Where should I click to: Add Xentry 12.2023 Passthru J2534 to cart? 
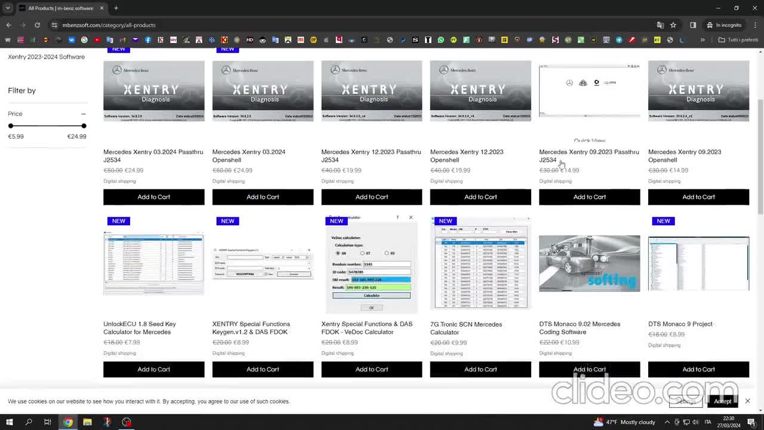[x=372, y=197]
